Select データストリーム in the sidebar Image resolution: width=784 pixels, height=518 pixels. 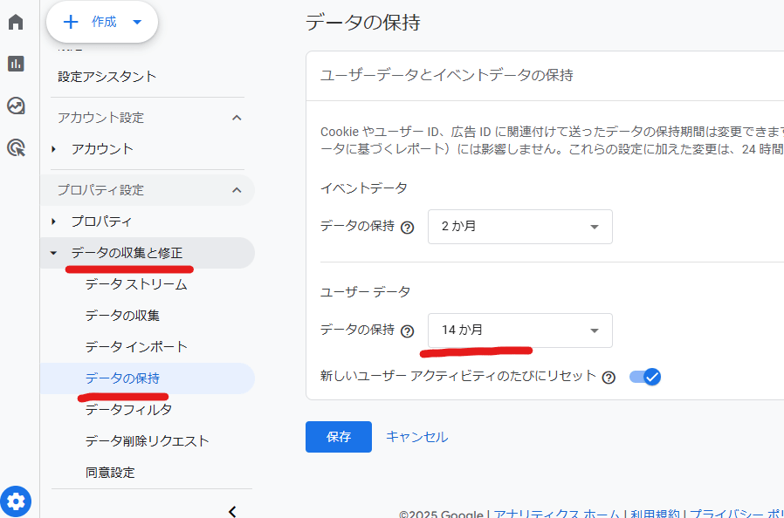click(x=136, y=284)
